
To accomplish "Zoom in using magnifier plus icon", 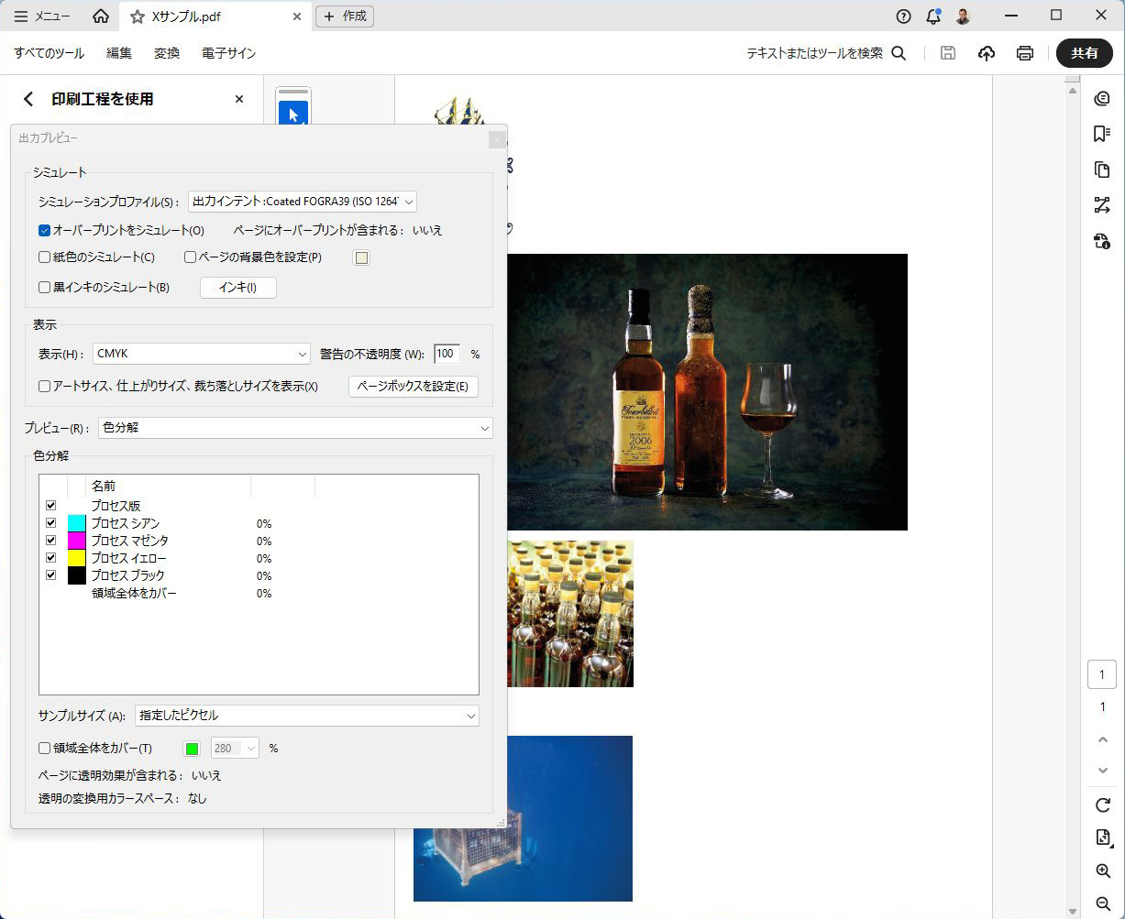I will [x=1103, y=870].
